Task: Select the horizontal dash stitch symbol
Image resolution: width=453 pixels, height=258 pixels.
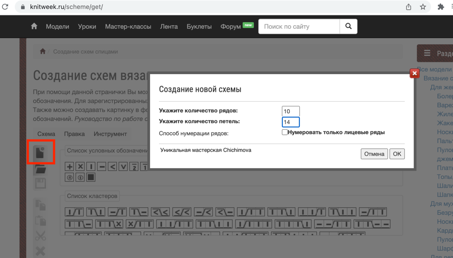Action: [x=102, y=166]
